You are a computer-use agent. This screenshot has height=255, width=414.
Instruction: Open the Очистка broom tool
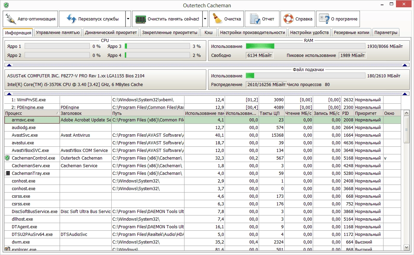(x=226, y=19)
